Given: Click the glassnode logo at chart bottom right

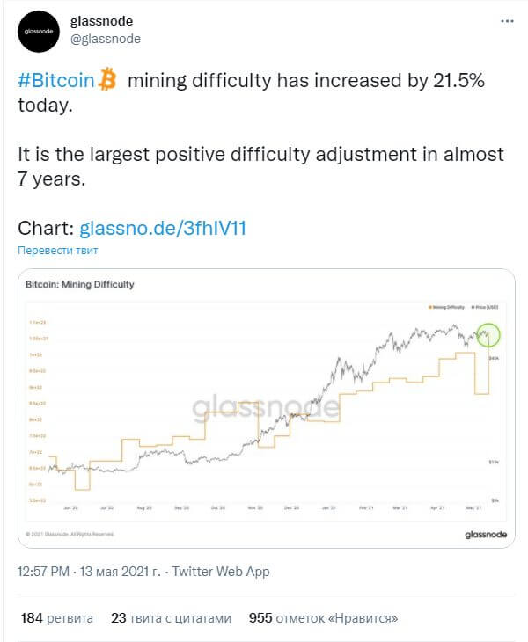Looking at the screenshot, I should click(x=486, y=535).
